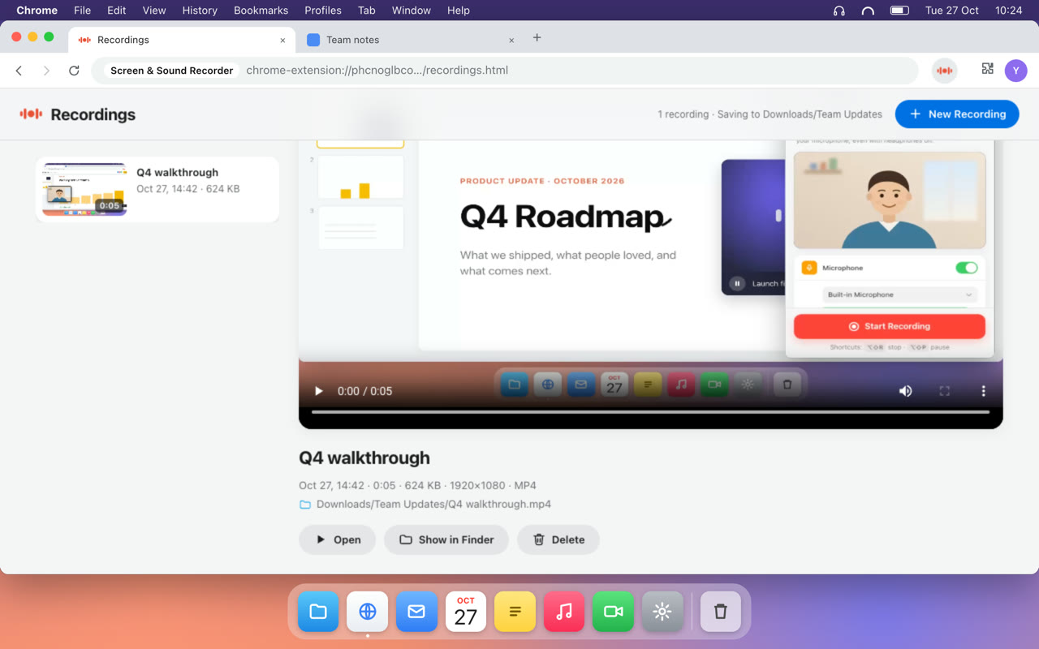The width and height of the screenshot is (1039, 649).
Task: Click the video progress bar
Action: click(x=650, y=412)
